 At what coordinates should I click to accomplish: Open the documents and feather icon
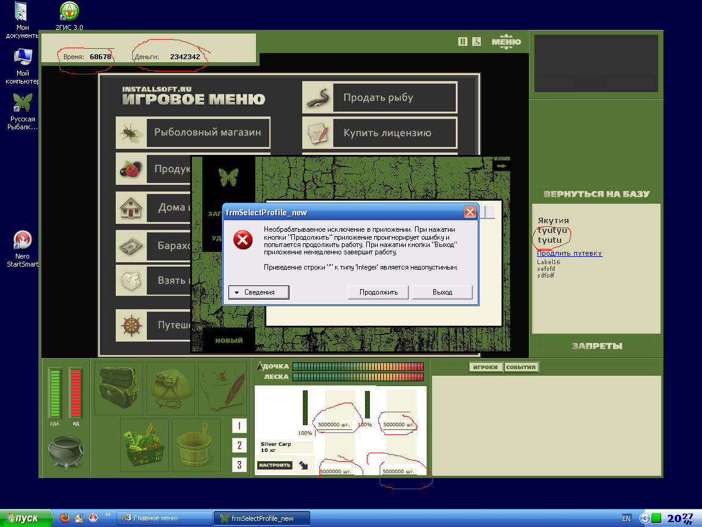point(222,388)
